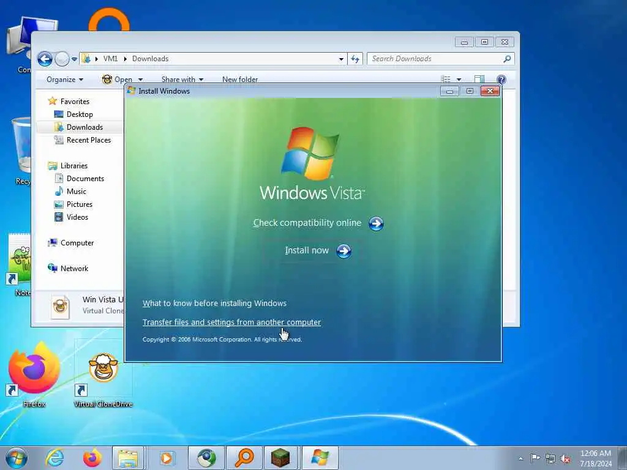
Task: Click the taskbar clock showing 12:06 AM
Action: coord(596,458)
